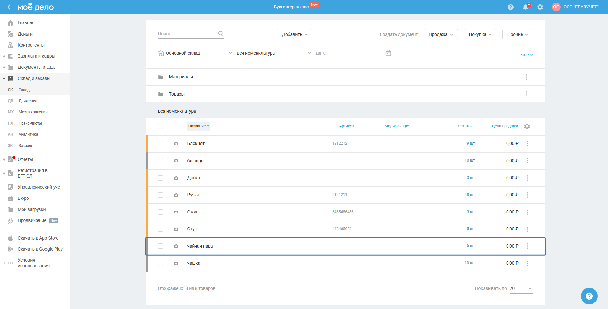Click the Скачать в App Store link

(x=38, y=238)
